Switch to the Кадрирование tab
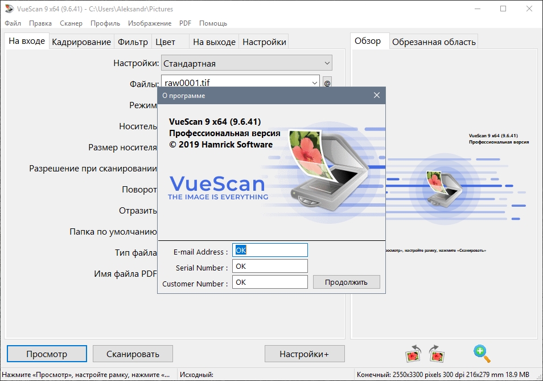Viewport: 543px width, 381px height. pos(81,42)
